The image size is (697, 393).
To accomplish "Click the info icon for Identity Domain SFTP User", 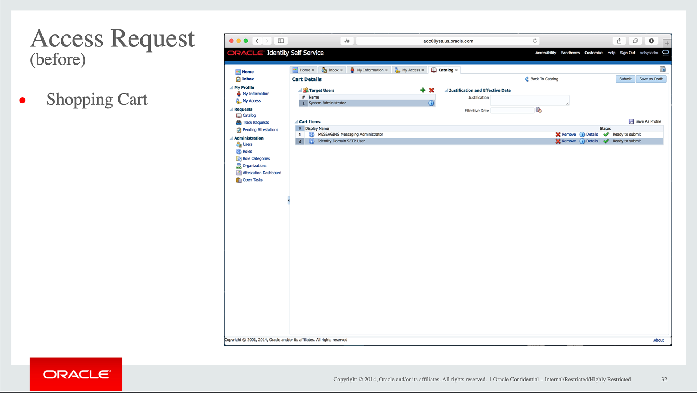I will (x=582, y=141).
